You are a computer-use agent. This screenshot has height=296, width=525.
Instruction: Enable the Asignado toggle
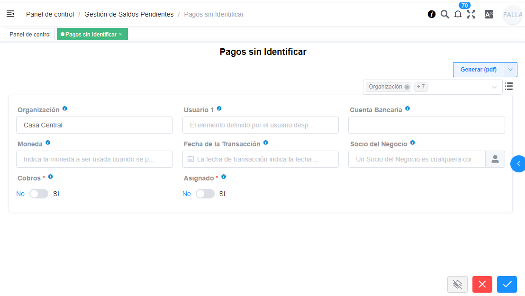pyautogui.click(x=205, y=193)
